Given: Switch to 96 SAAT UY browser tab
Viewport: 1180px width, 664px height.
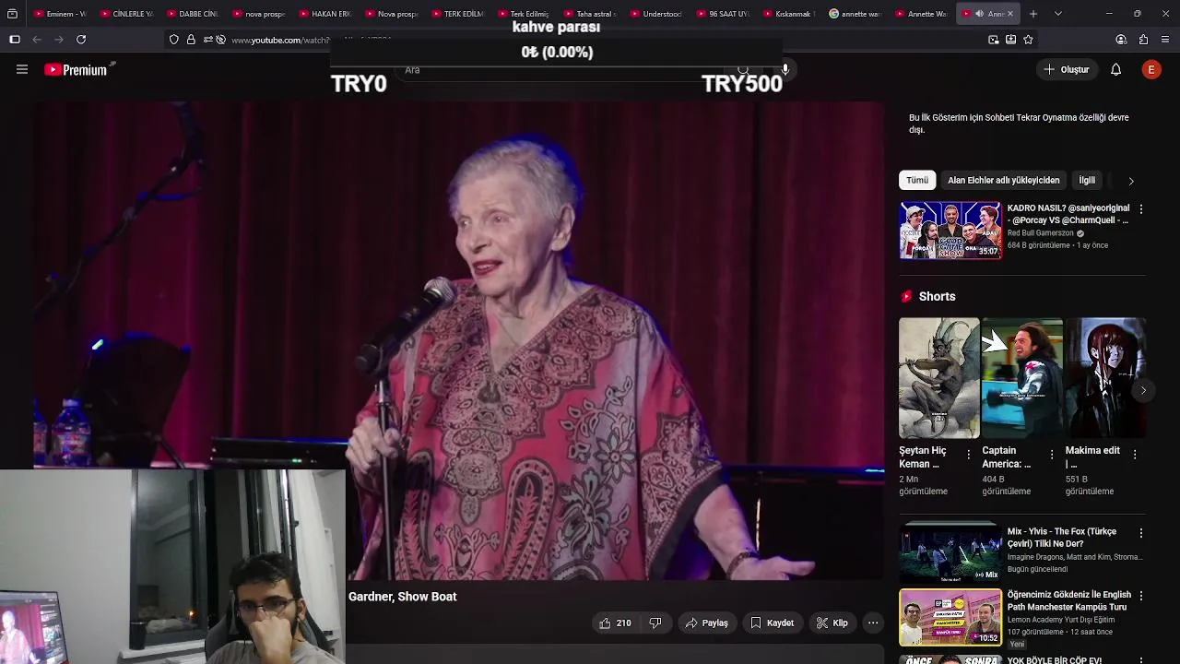Looking at the screenshot, I should (723, 14).
